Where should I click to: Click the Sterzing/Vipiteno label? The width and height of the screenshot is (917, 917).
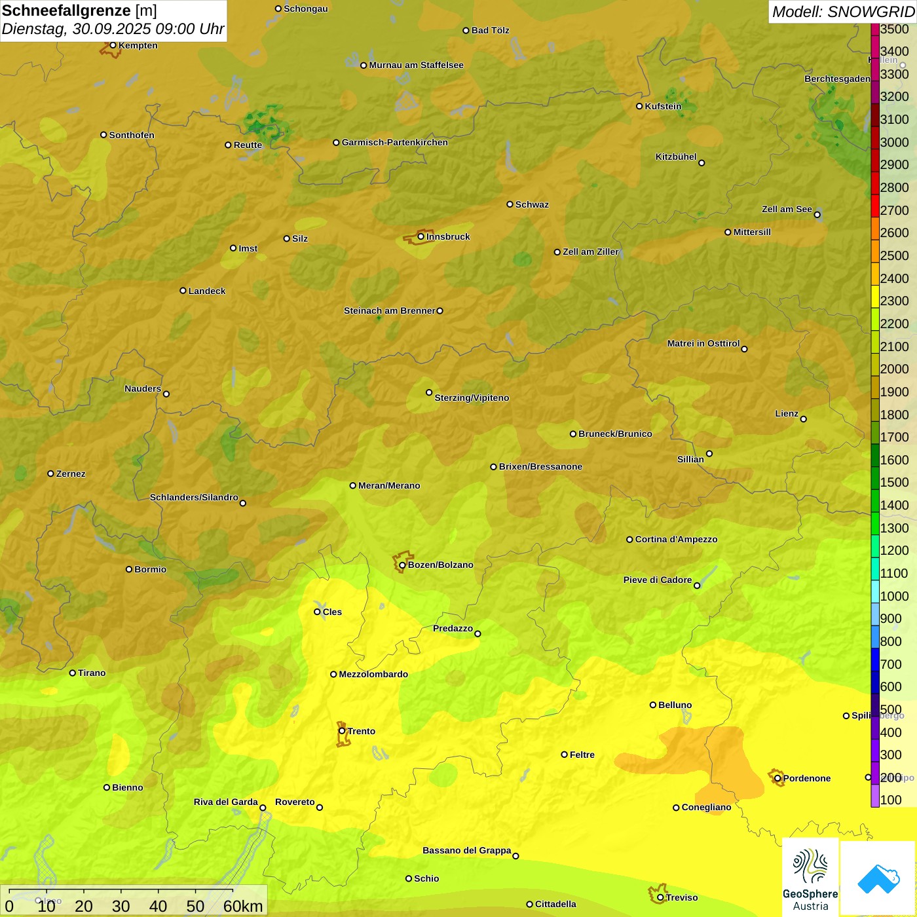click(x=472, y=398)
